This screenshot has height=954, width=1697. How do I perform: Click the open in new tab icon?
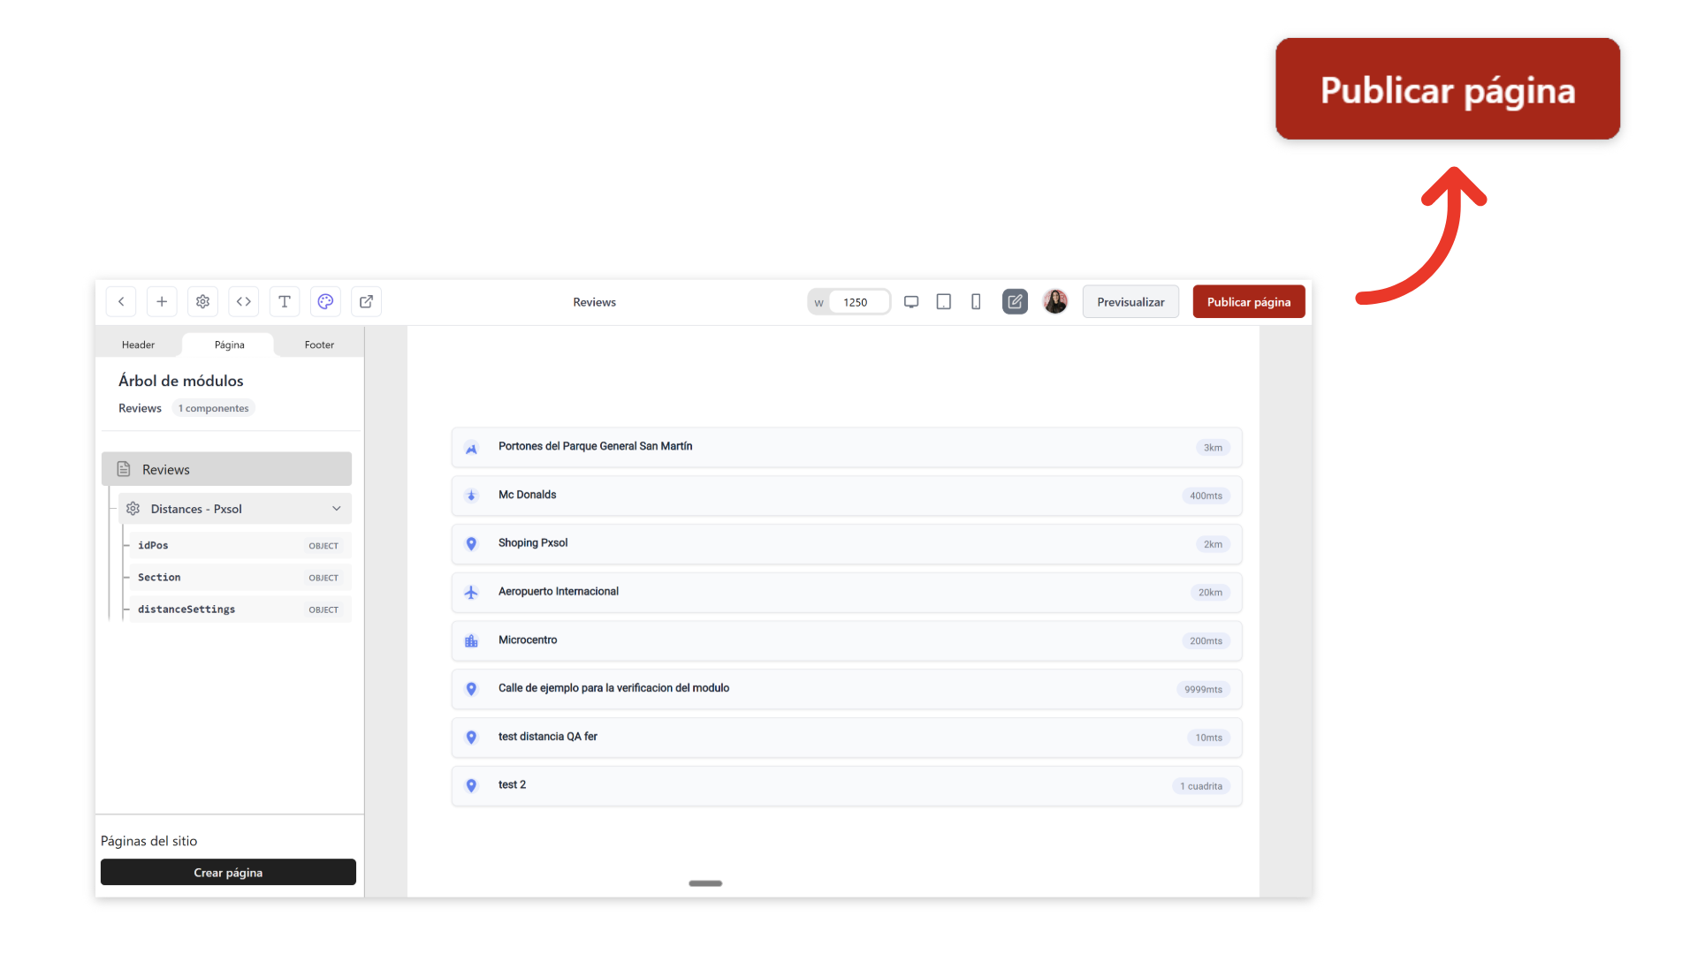(x=366, y=302)
